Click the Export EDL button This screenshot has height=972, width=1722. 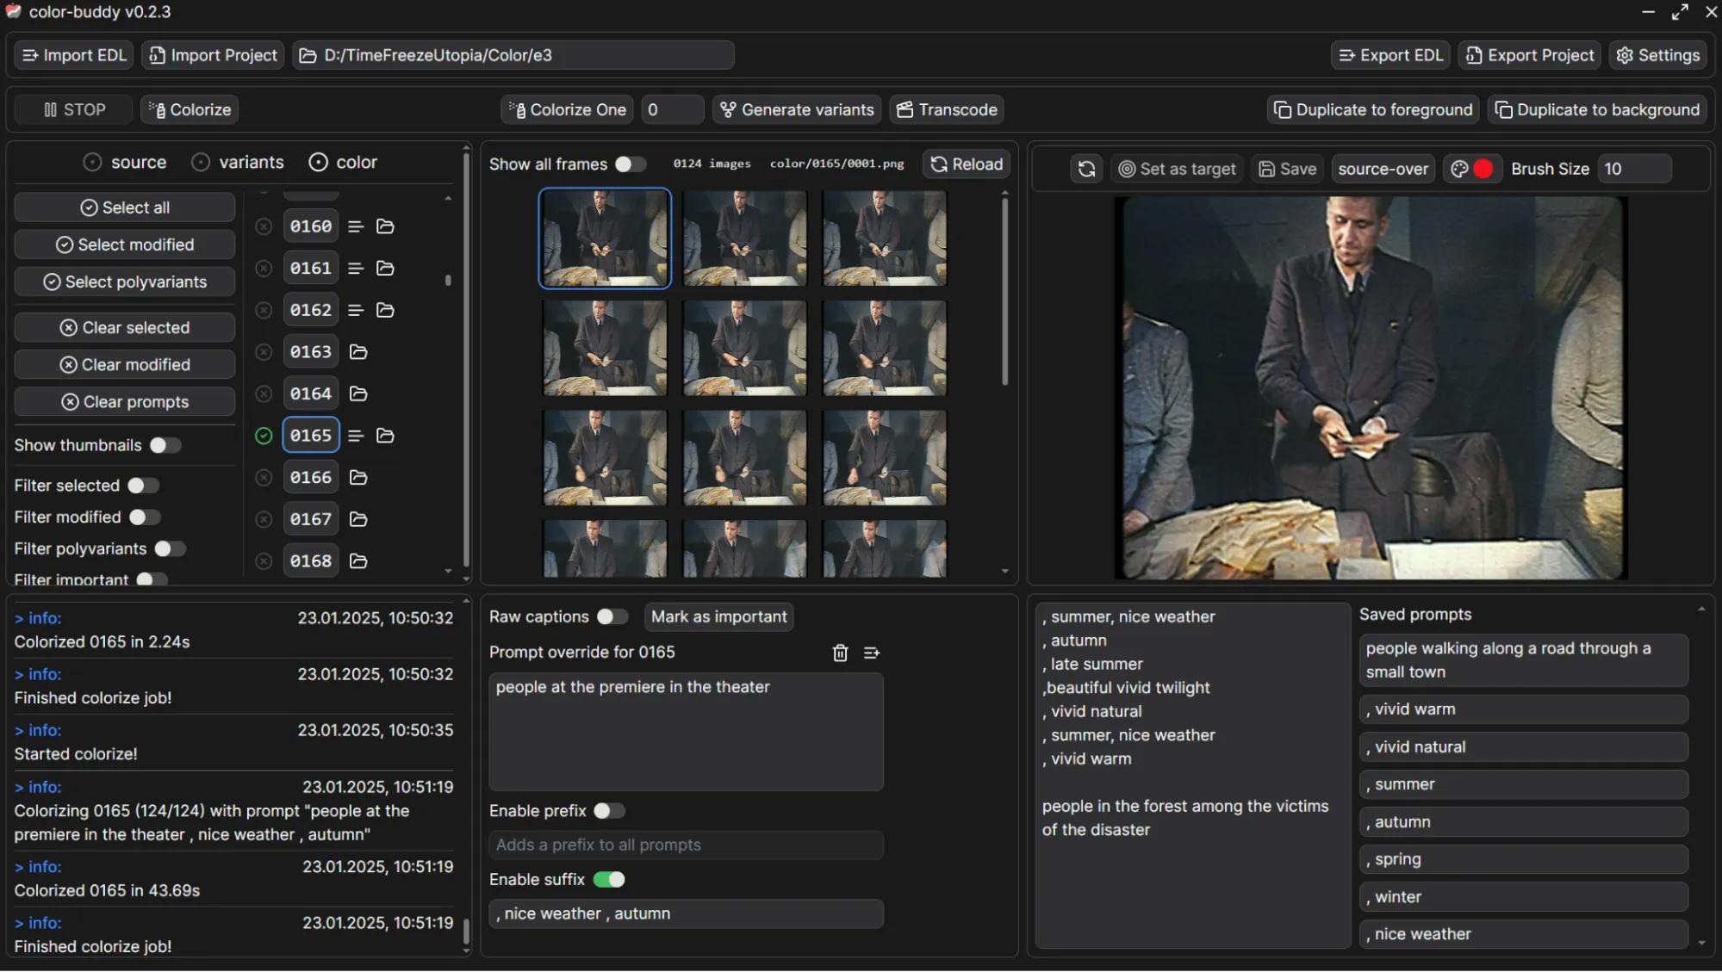tap(1390, 55)
